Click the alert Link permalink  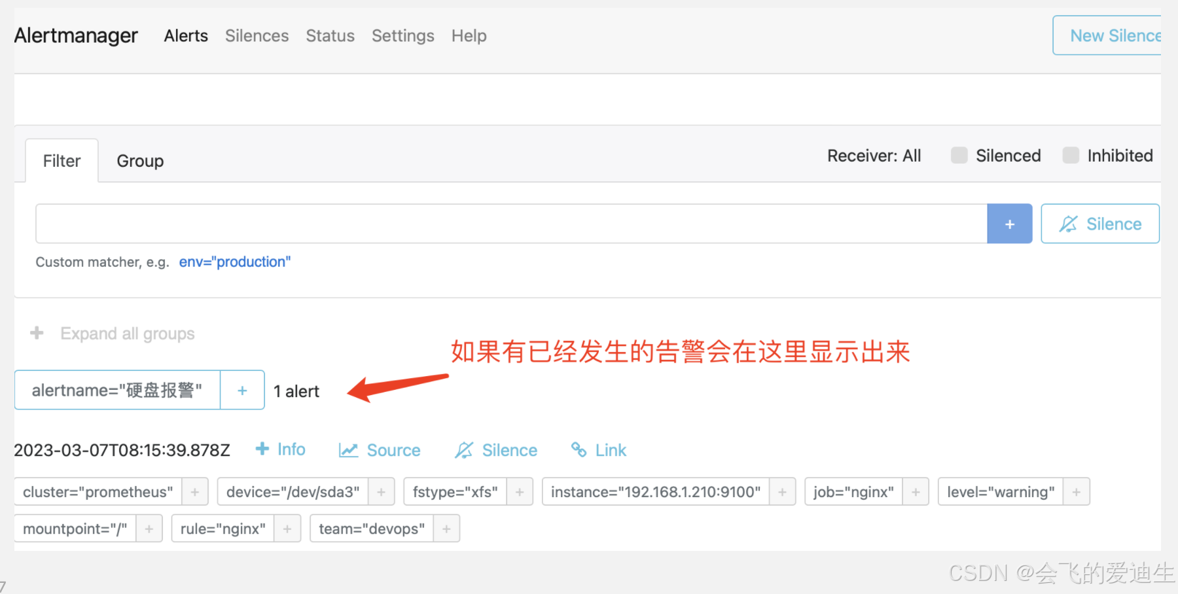[x=598, y=450]
